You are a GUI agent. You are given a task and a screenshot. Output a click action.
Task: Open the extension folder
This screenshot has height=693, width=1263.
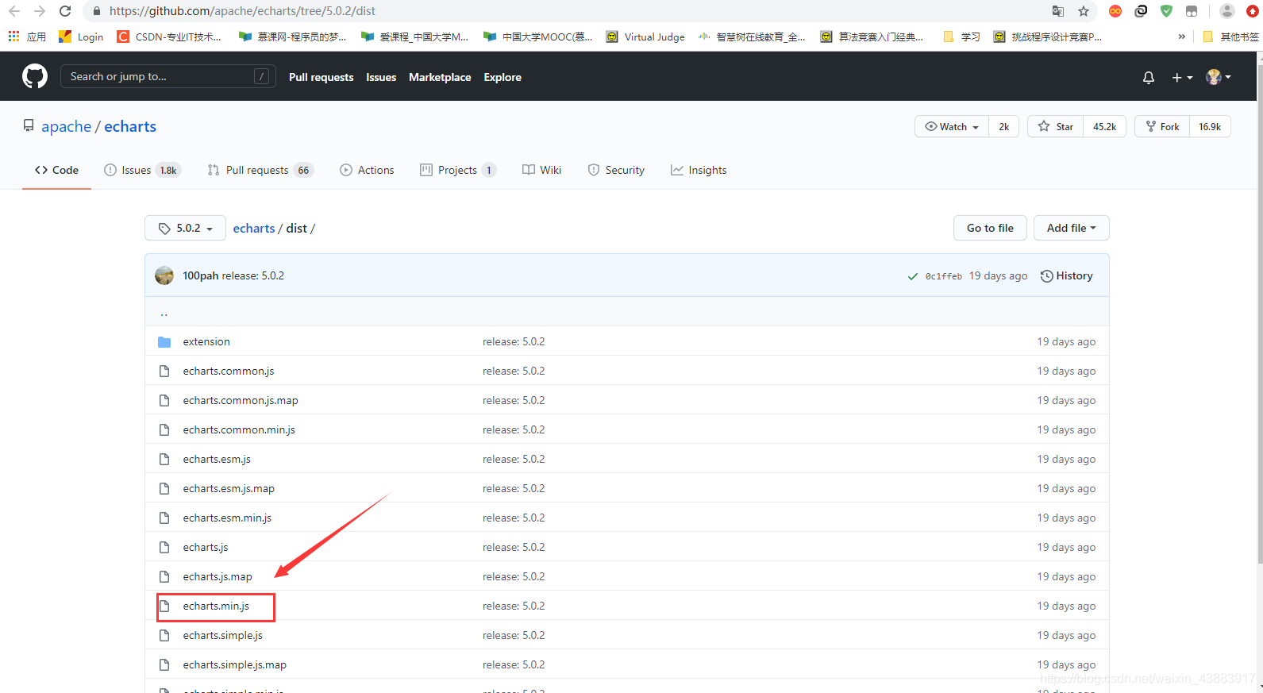[x=206, y=341]
